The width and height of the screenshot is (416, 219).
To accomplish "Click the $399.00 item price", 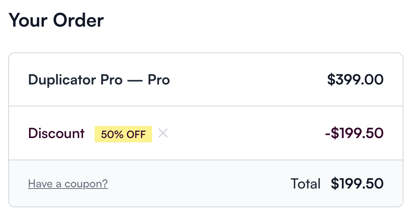I will tap(355, 79).
